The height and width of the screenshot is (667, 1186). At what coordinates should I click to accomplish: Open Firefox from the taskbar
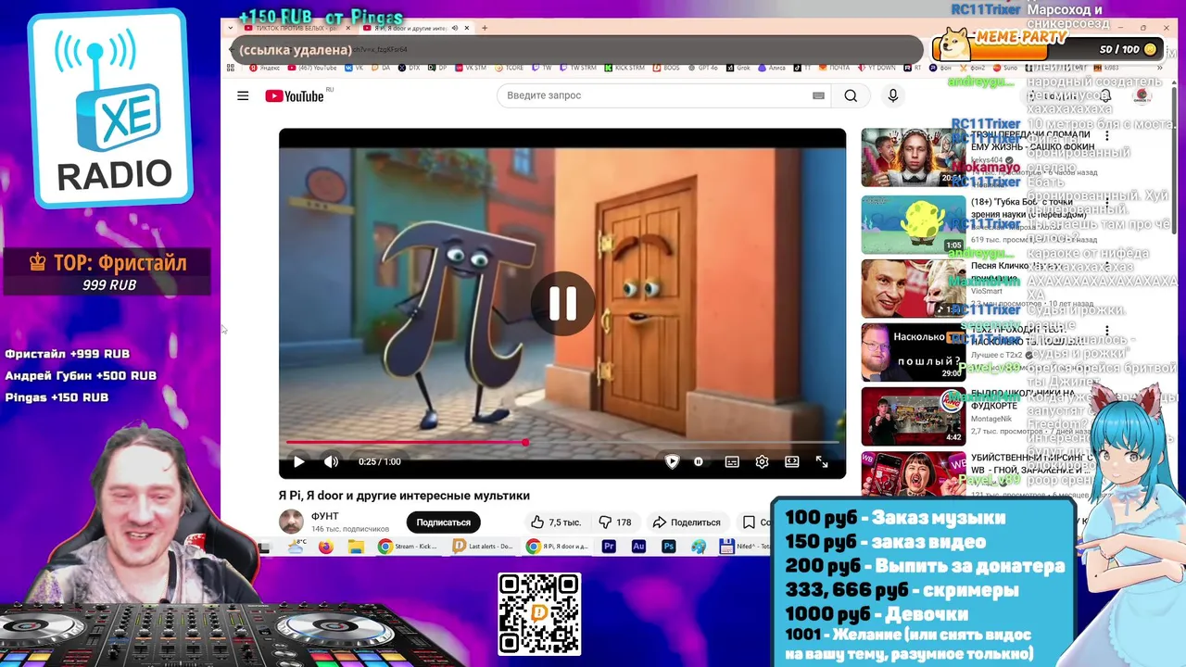pyautogui.click(x=325, y=547)
